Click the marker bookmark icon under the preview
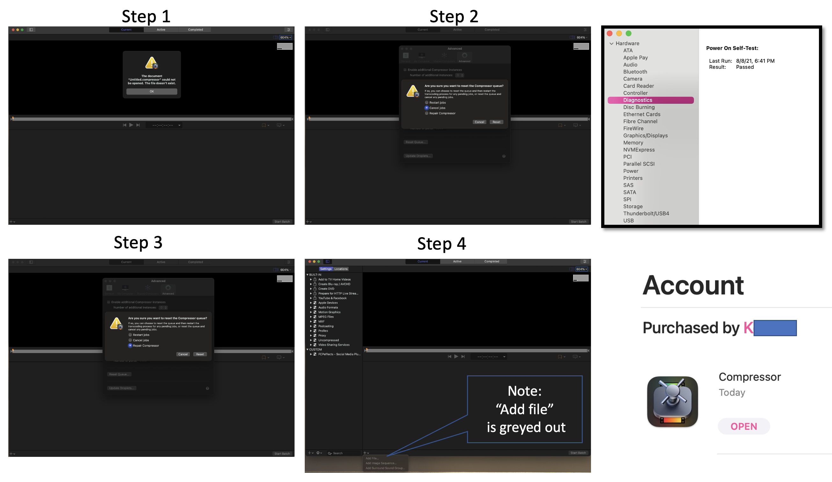 (561, 356)
